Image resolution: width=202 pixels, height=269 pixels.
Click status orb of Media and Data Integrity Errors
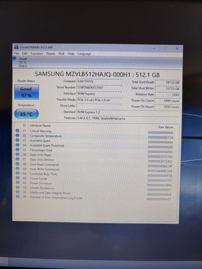pos(18,192)
